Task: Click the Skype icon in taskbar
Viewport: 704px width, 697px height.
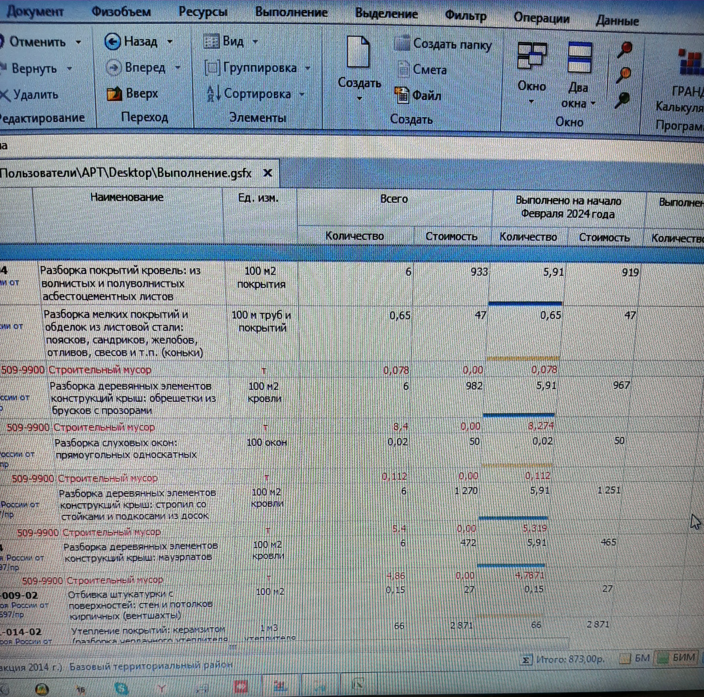Action: click(x=121, y=688)
